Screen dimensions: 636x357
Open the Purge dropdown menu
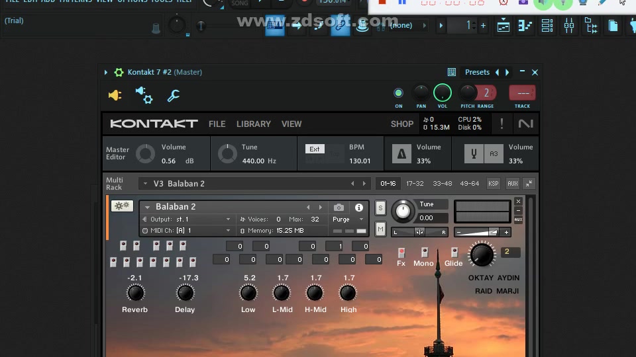[x=348, y=219]
